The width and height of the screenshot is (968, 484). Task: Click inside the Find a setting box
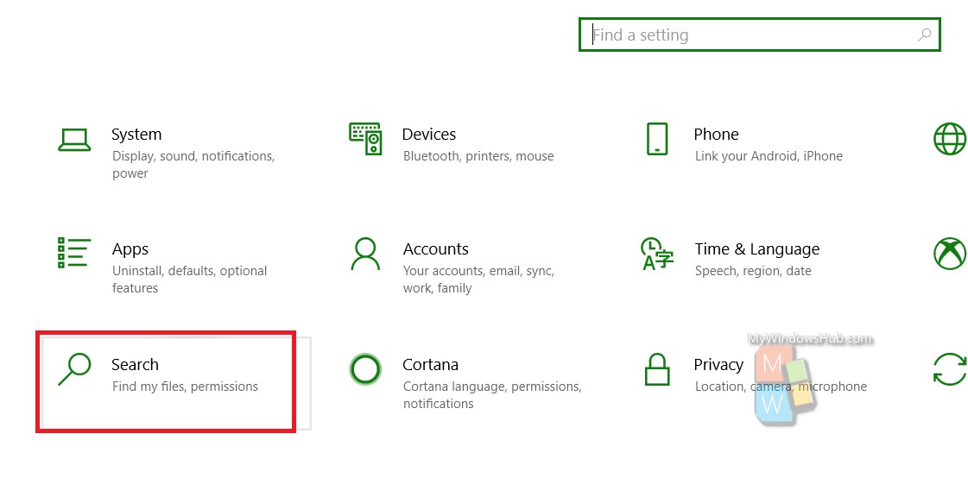[x=759, y=35]
